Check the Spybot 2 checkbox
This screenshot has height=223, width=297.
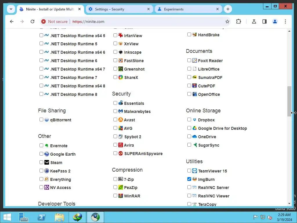115,136
